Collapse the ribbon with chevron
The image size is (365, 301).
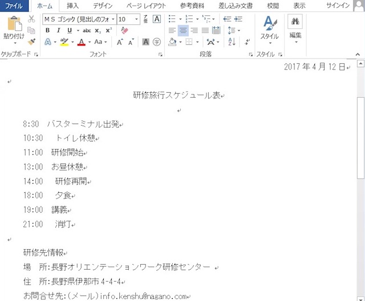358,55
